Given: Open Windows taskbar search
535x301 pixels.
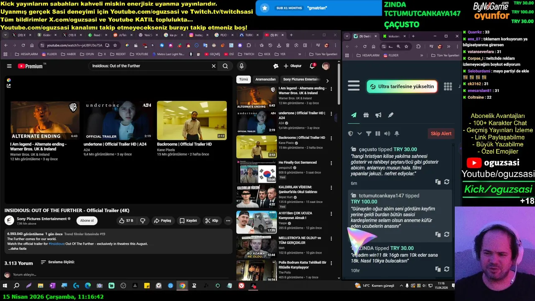Looking at the screenshot, I should click(x=17, y=286).
